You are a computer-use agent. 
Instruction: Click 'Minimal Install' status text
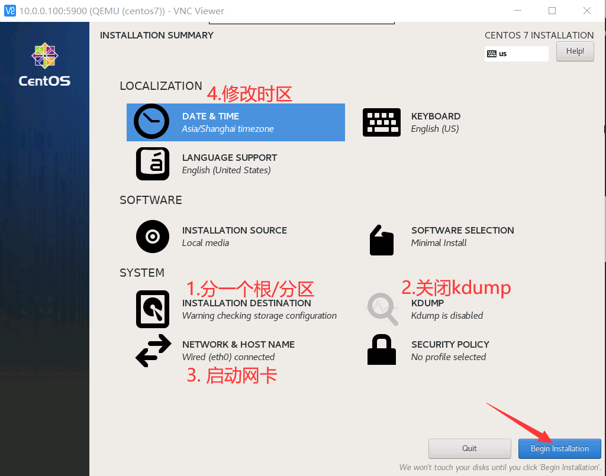(x=439, y=243)
